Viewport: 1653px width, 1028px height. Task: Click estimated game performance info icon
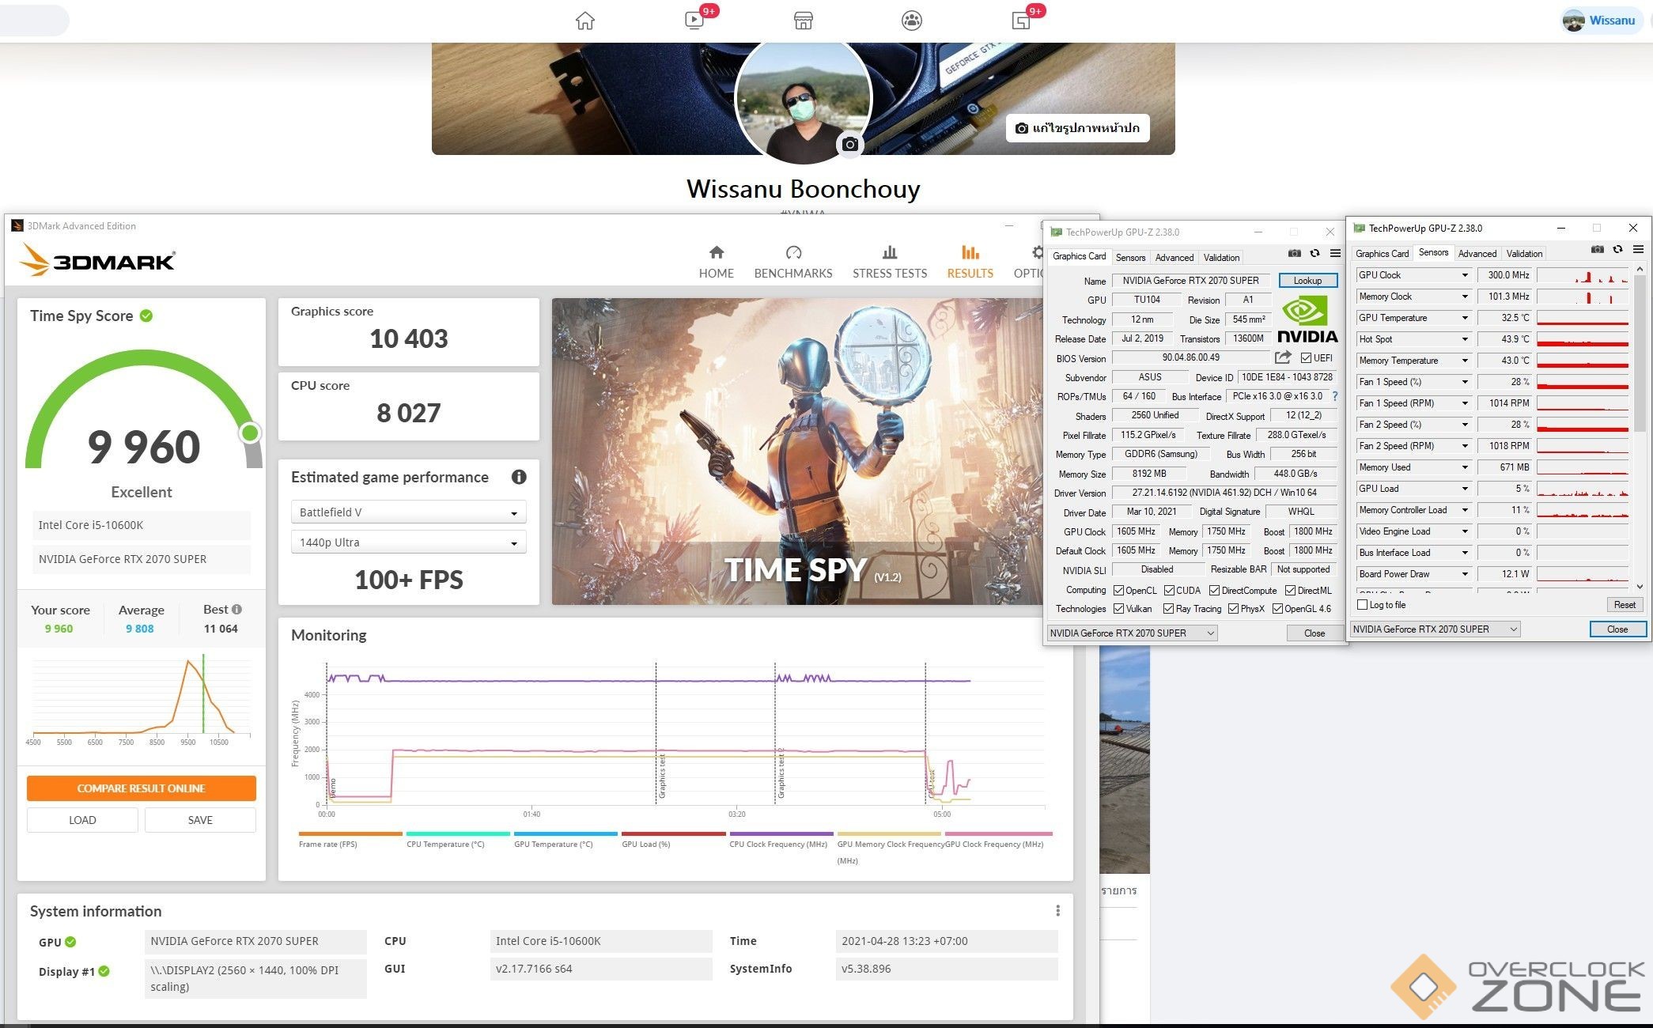point(519,477)
